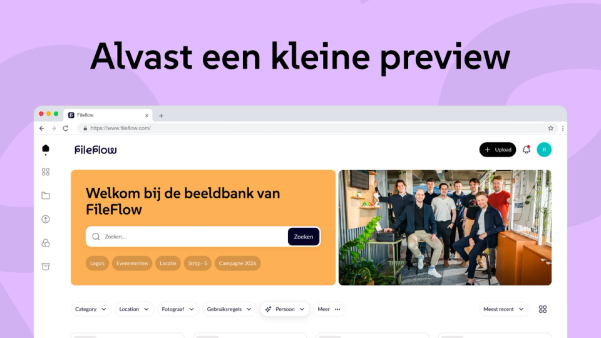Open the grid dashboard icon in sidebar

point(46,172)
